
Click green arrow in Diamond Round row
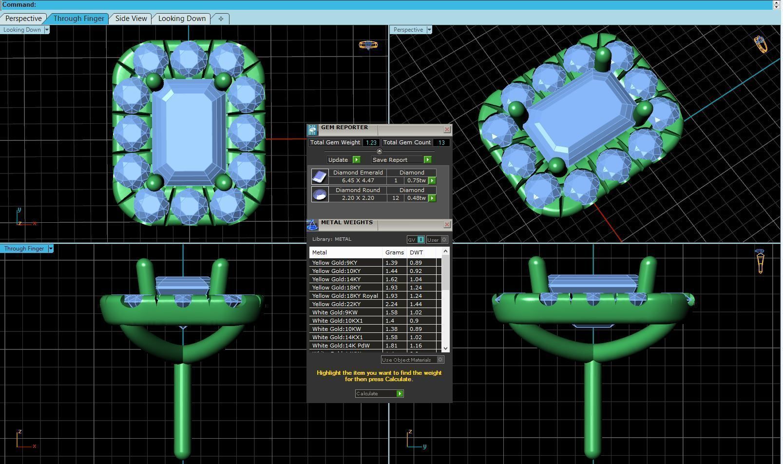pyautogui.click(x=432, y=198)
